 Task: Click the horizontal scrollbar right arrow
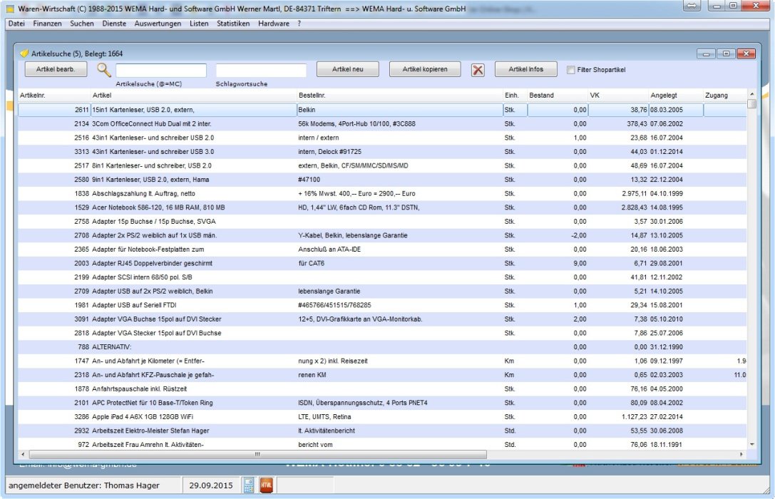pos(742,454)
